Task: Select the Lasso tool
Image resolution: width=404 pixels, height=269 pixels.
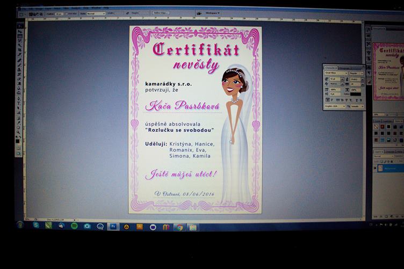Action: coord(20,41)
